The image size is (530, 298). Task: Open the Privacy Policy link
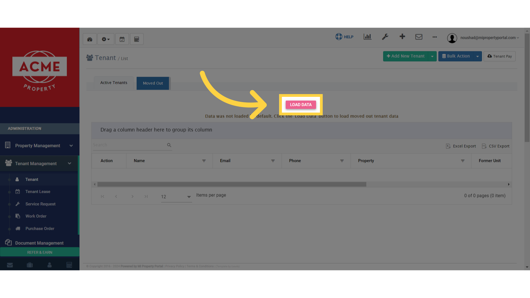(x=175, y=266)
